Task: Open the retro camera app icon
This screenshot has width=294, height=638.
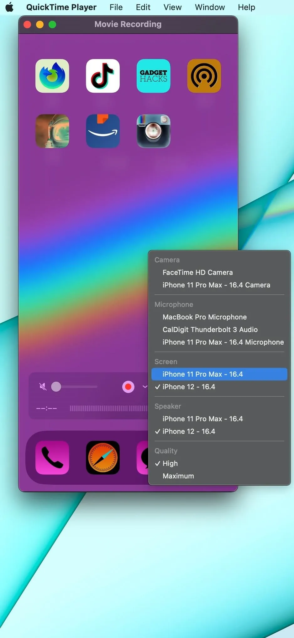Action: coord(154,131)
